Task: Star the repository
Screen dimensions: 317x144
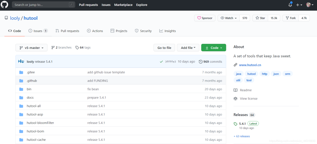Action: (260, 18)
